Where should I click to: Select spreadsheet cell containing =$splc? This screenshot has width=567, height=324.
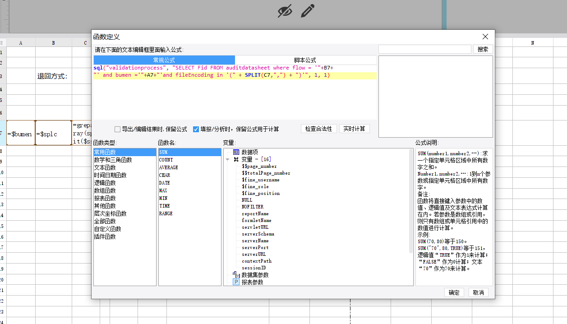tap(53, 133)
